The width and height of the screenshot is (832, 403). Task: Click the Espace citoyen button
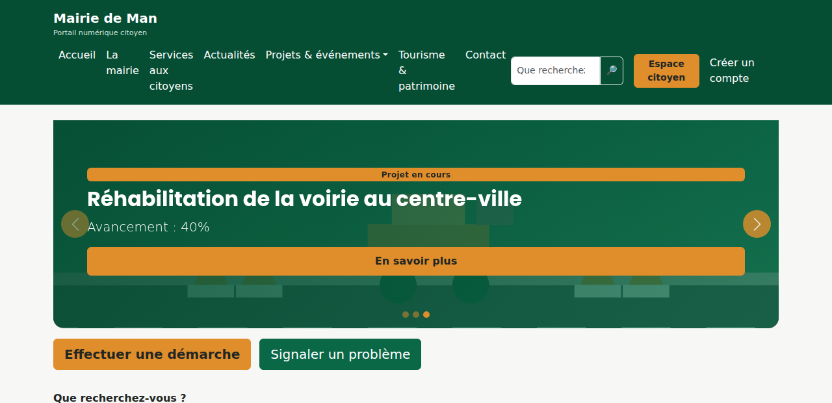pyautogui.click(x=666, y=71)
